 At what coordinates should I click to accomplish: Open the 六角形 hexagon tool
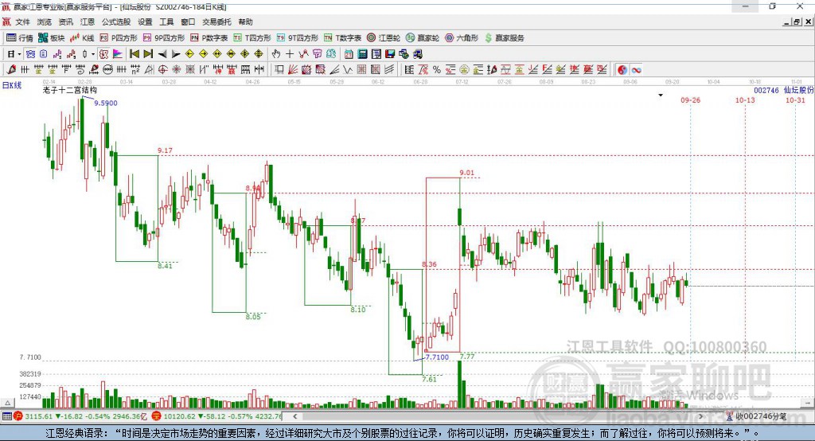coord(462,38)
